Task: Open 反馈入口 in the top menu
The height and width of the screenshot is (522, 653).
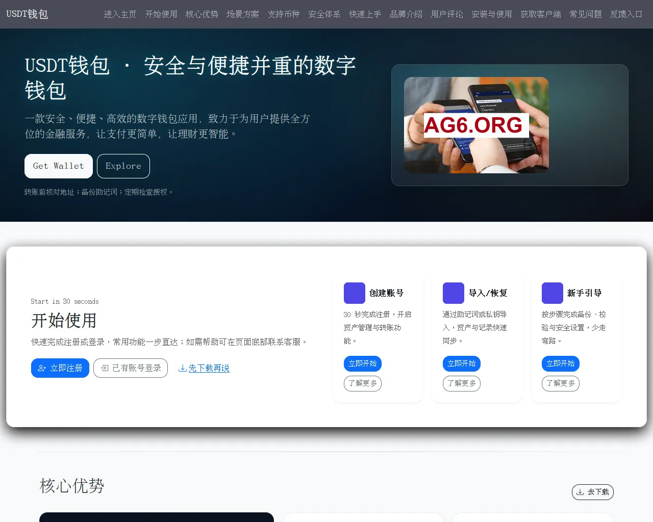Action: [x=626, y=14]
